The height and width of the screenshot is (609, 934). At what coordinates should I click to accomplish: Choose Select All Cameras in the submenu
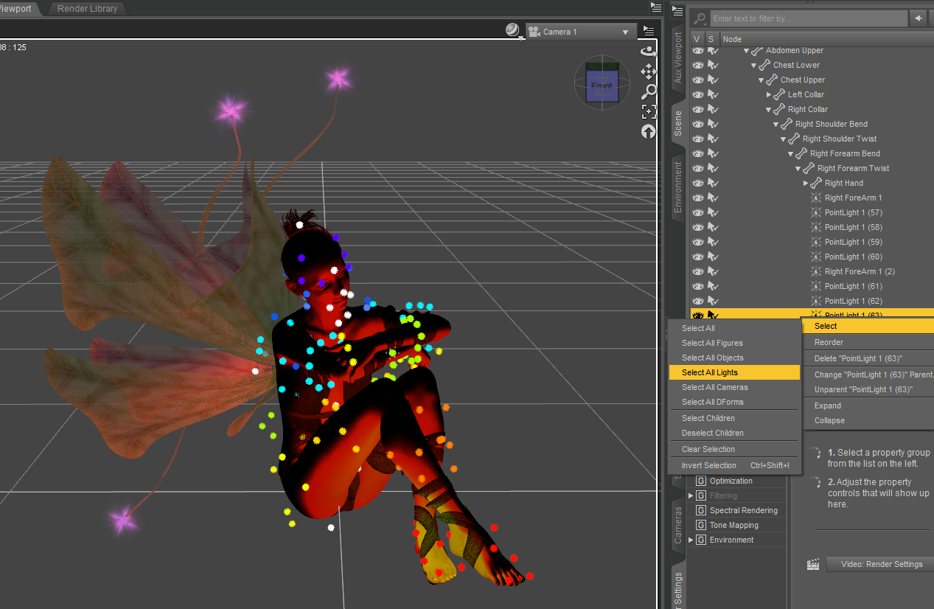click(734, 387)
